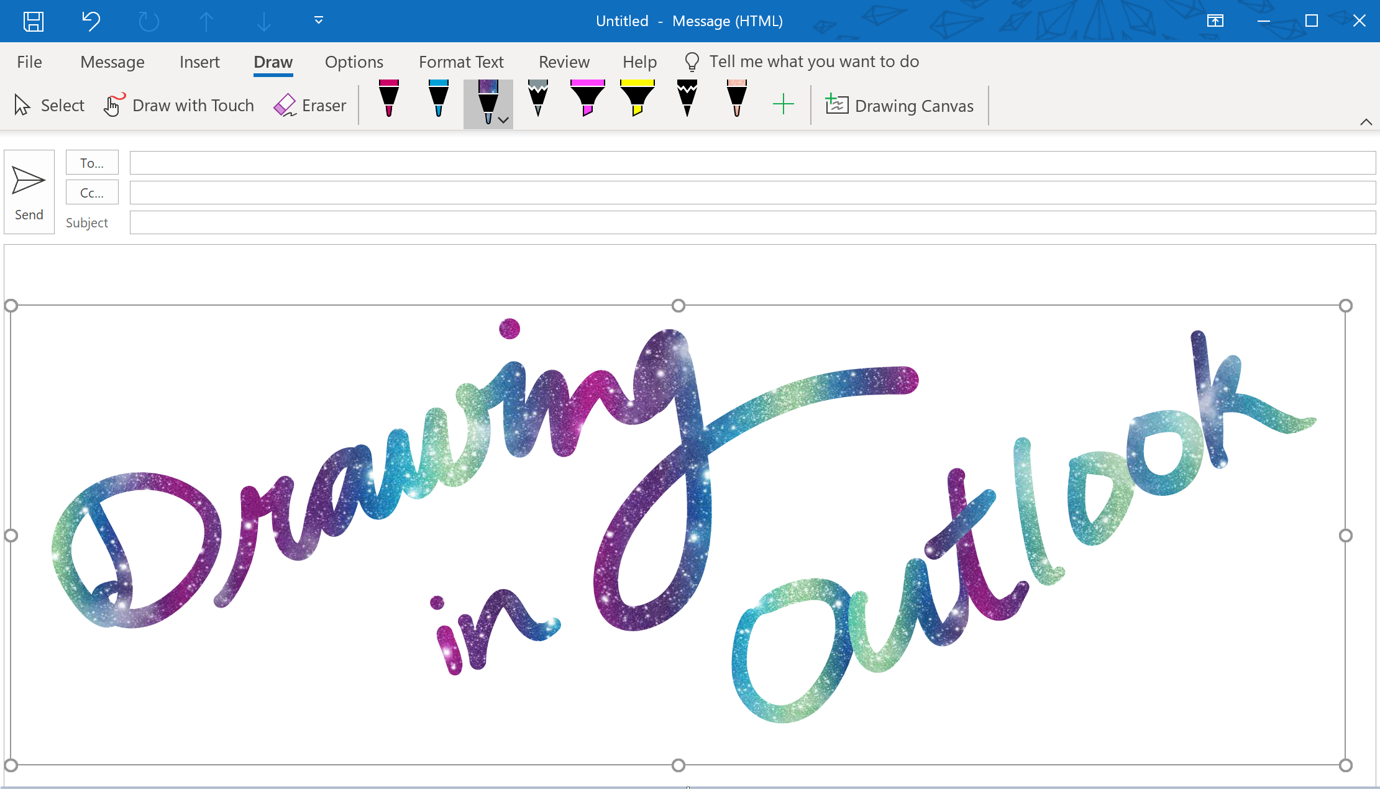Select the blue pen tool

point(439,104)
